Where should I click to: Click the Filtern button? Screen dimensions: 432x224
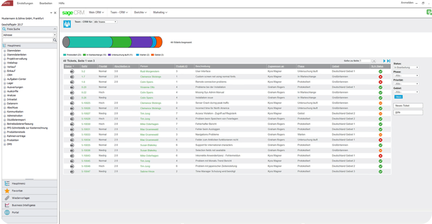tap(398, 97)
